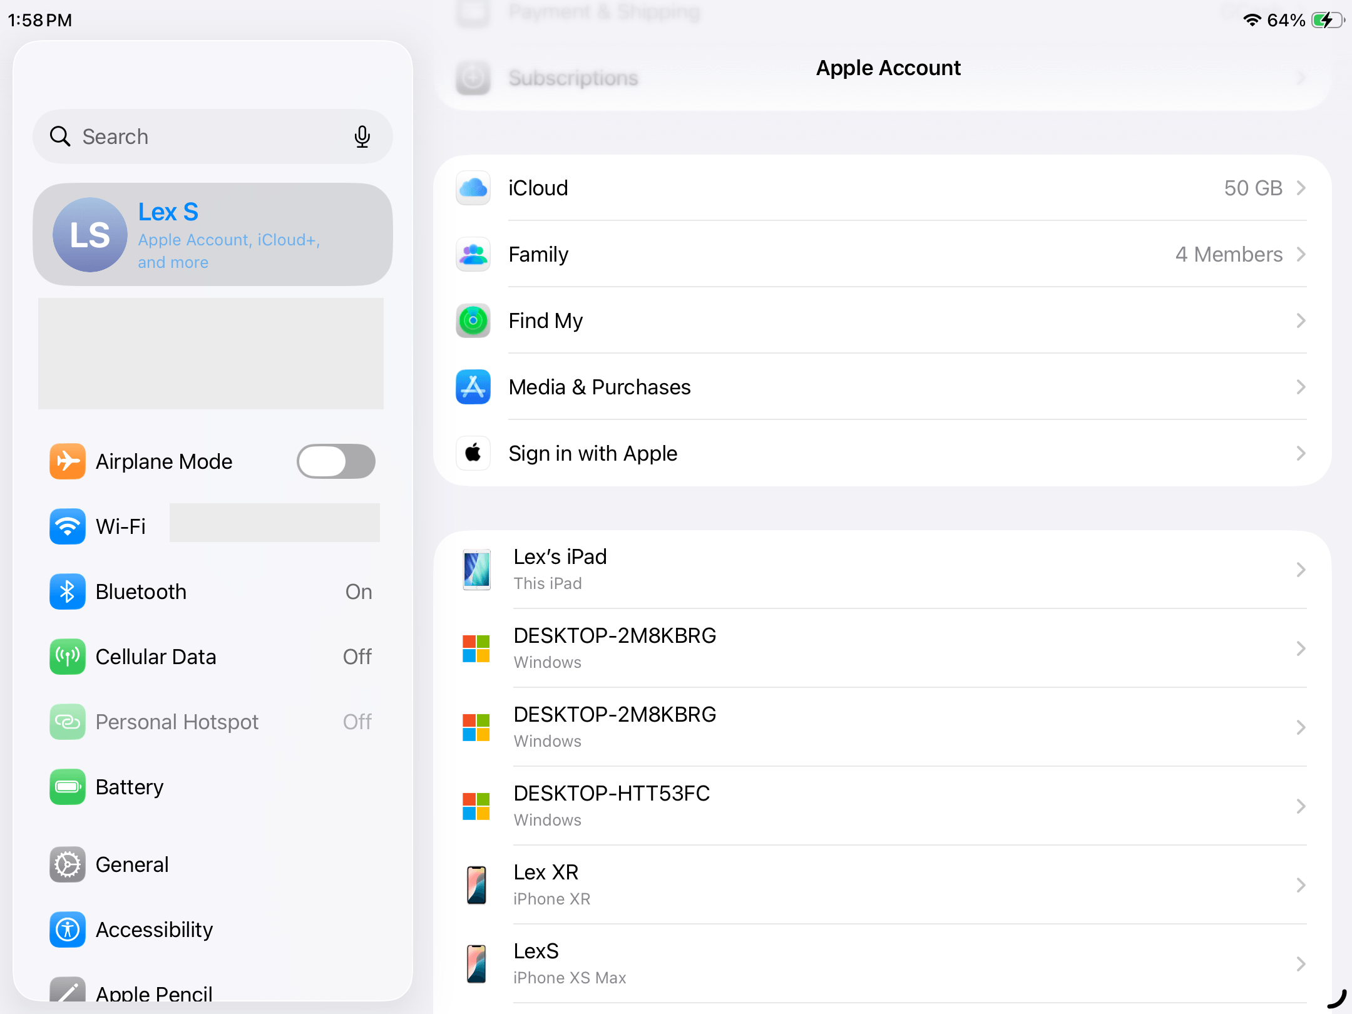Open Bluetooth settings in sidebar
The image size is (1352, 1014).
point(213,591)
